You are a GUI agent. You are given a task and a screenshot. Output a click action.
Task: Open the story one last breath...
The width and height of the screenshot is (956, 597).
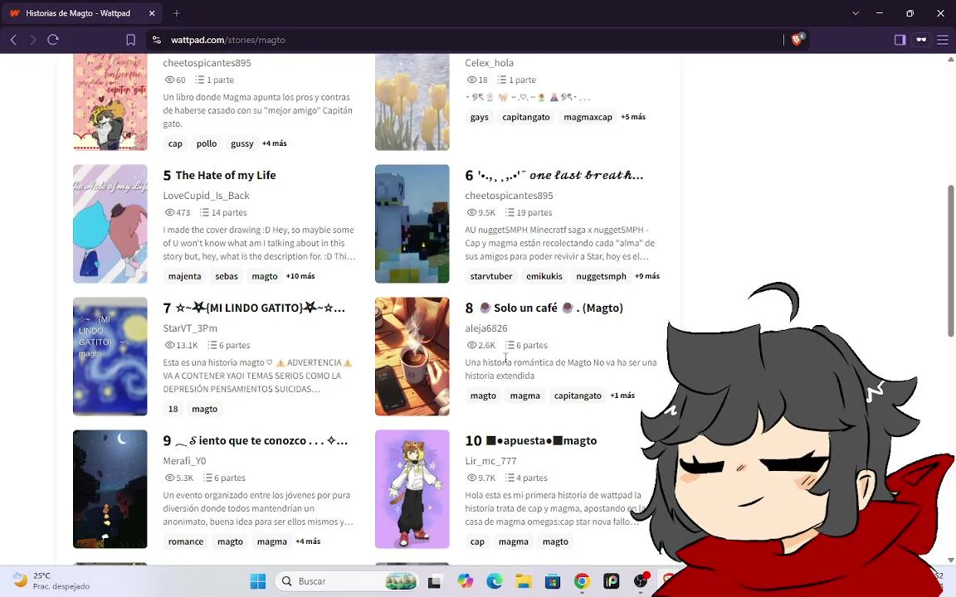560,176
